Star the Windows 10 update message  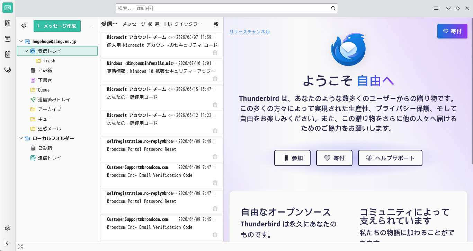tap(215, 78)
